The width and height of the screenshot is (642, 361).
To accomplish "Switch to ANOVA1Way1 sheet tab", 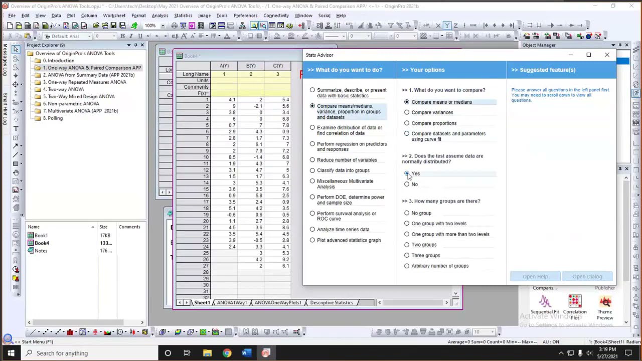I will pos(232,303).
